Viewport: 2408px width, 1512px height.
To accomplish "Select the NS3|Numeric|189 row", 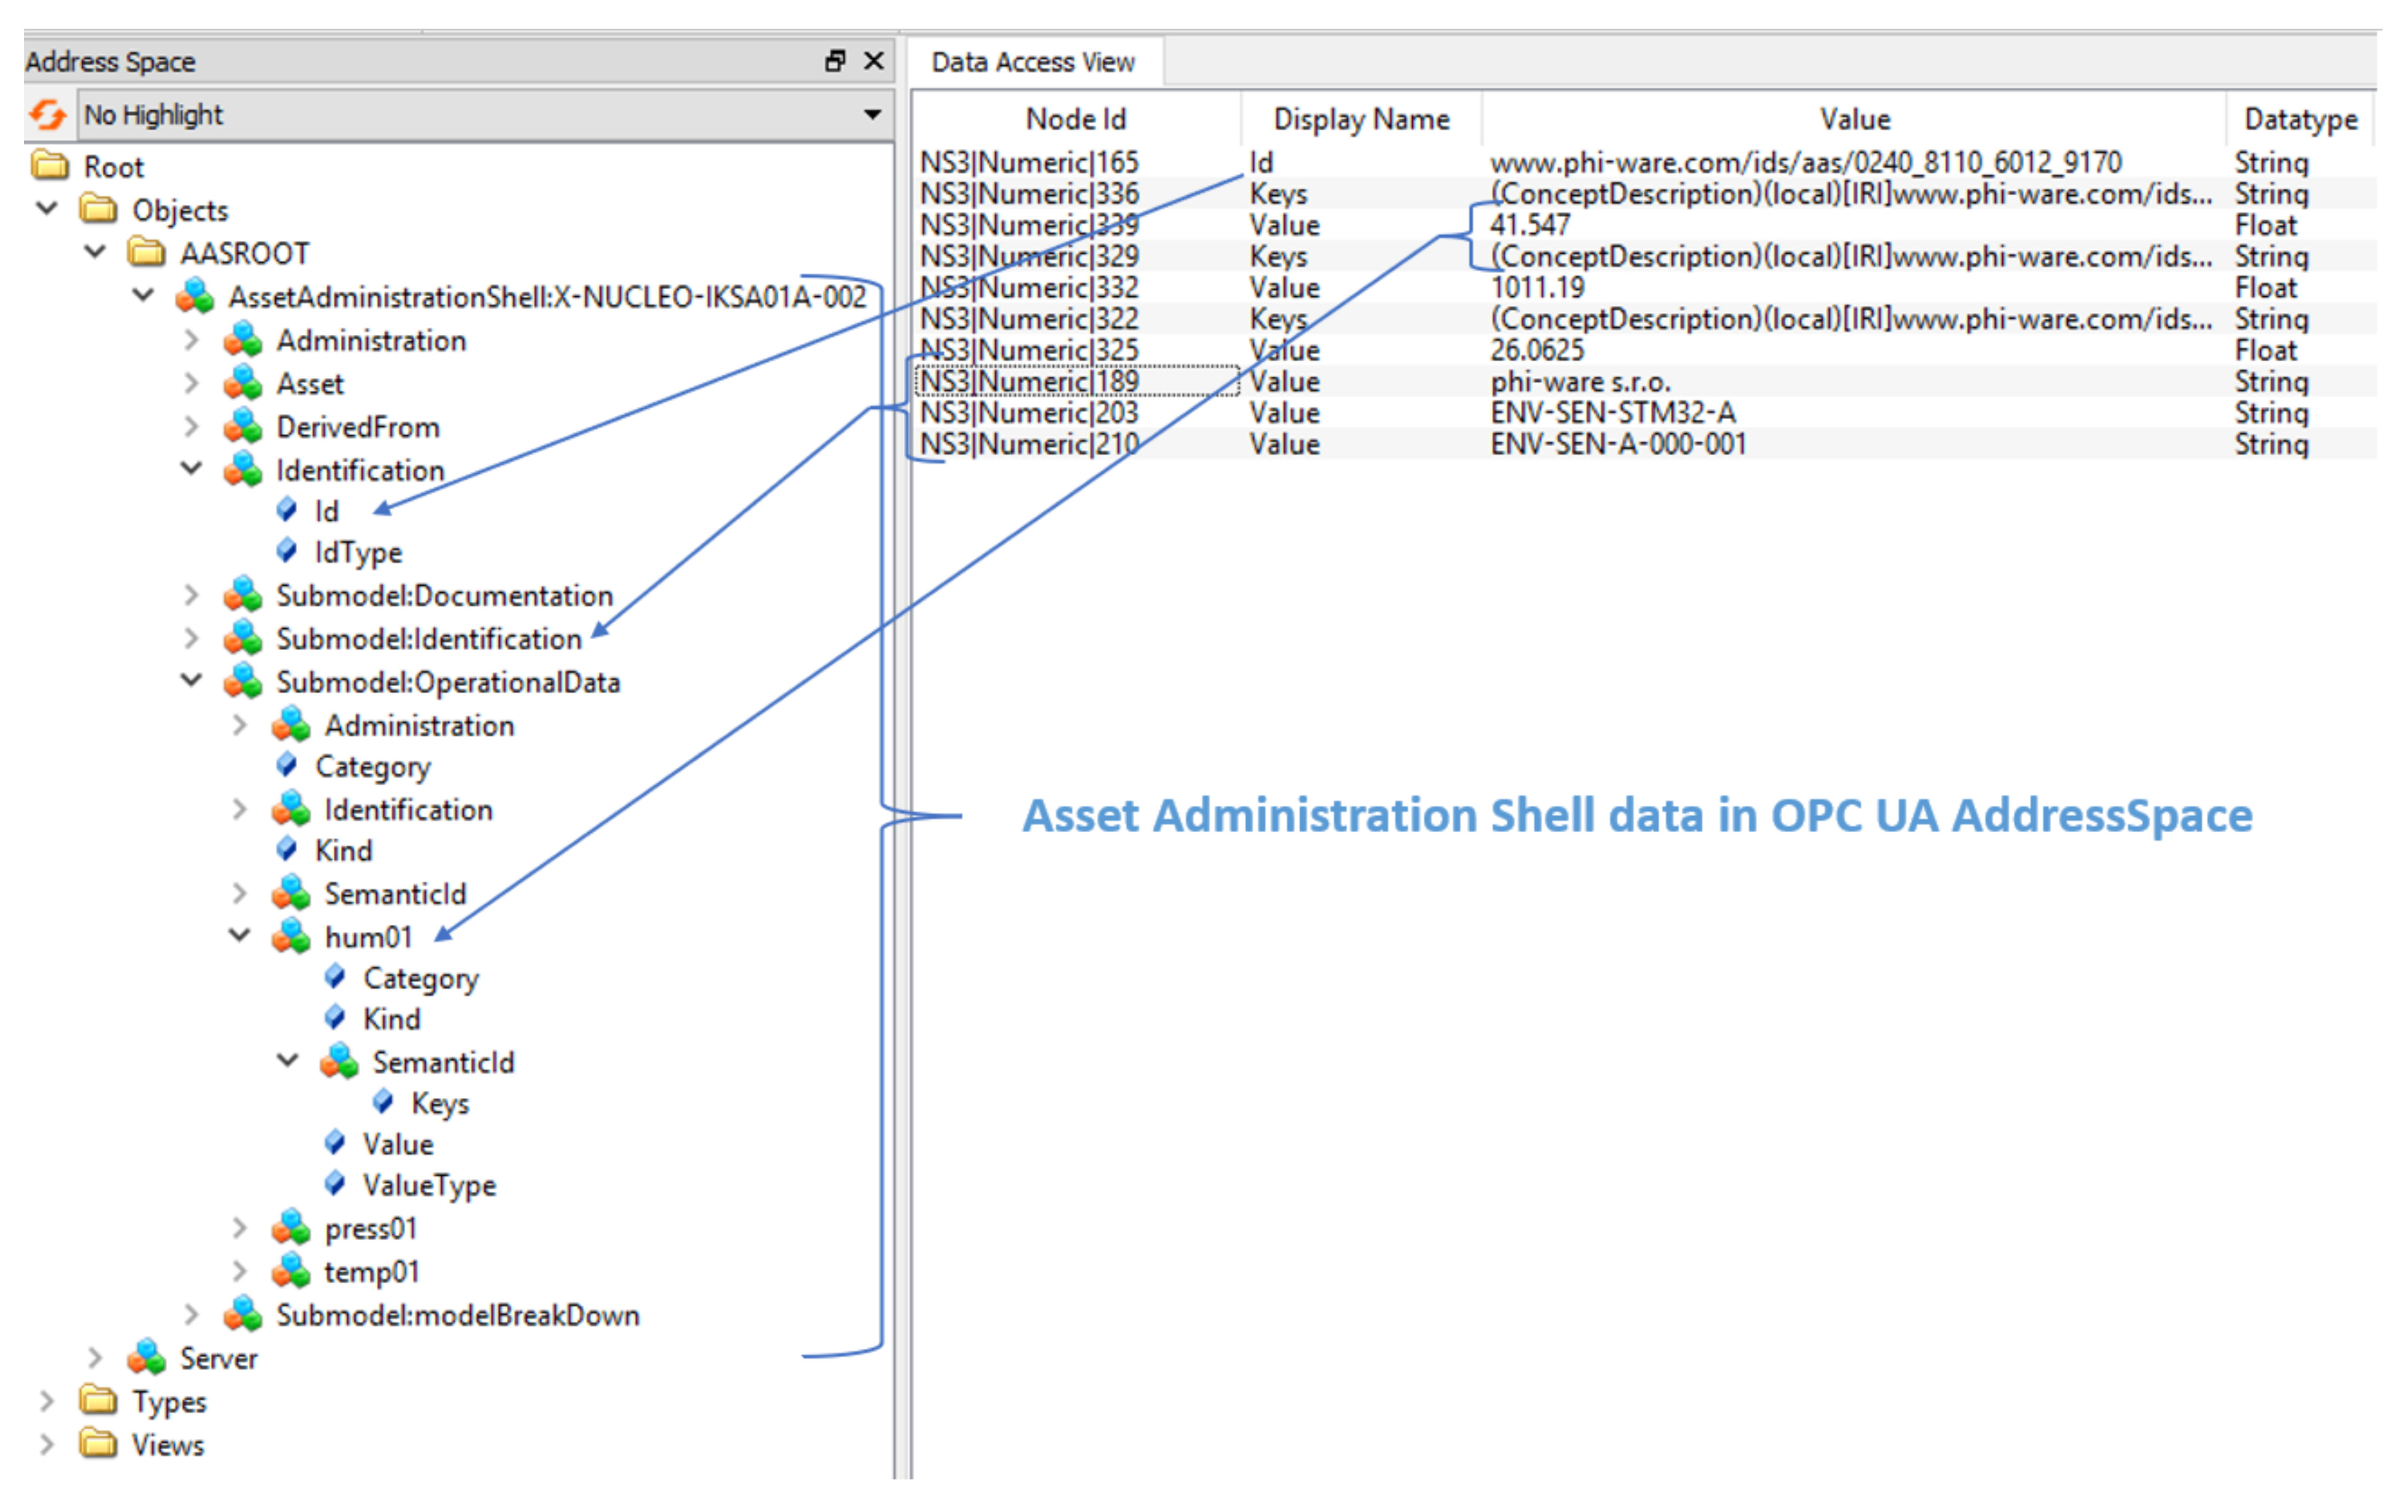I will 1030,382.
